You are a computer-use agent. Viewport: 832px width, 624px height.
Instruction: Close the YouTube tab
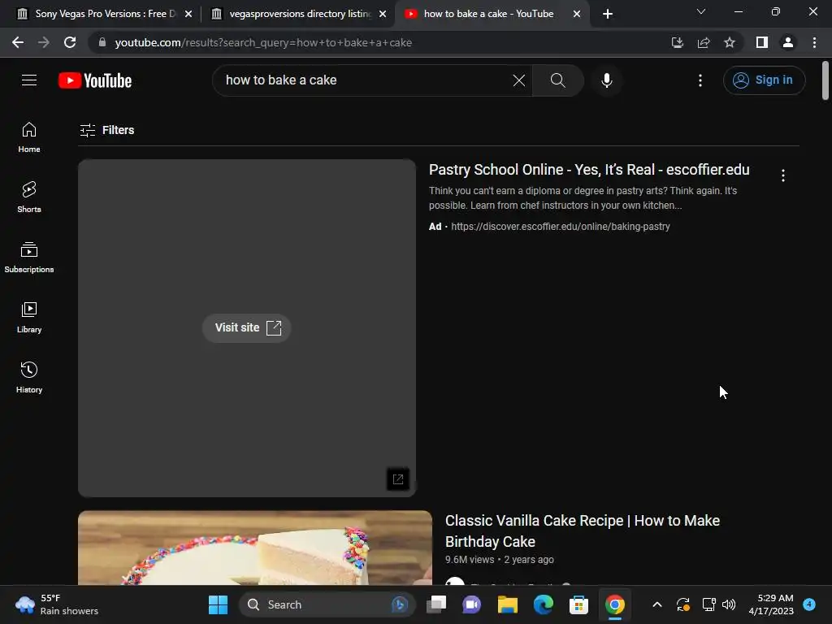point(577,15)
